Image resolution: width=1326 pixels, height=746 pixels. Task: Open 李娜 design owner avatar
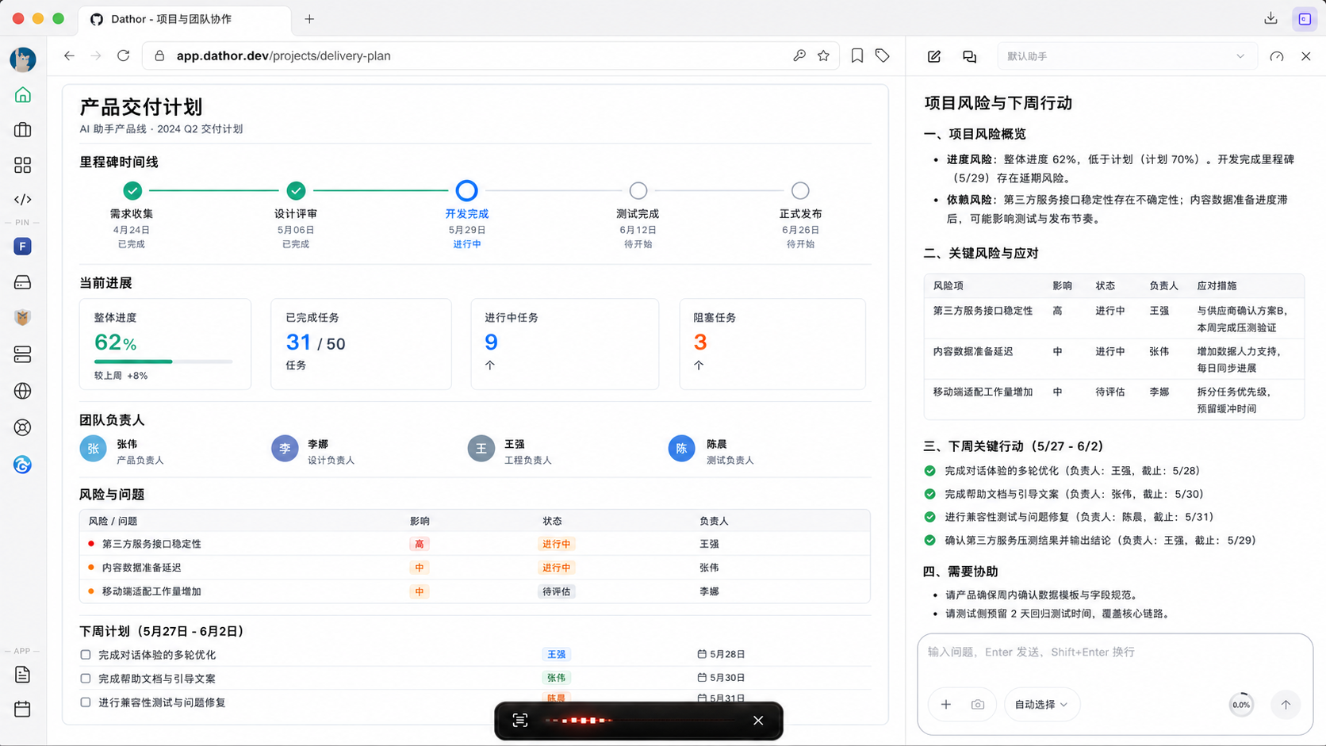[285, 449]
